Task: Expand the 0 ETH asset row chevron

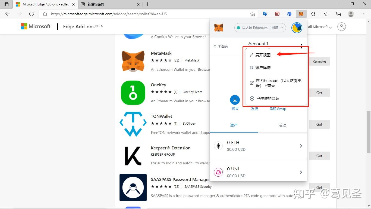Action: pos(301,146)
